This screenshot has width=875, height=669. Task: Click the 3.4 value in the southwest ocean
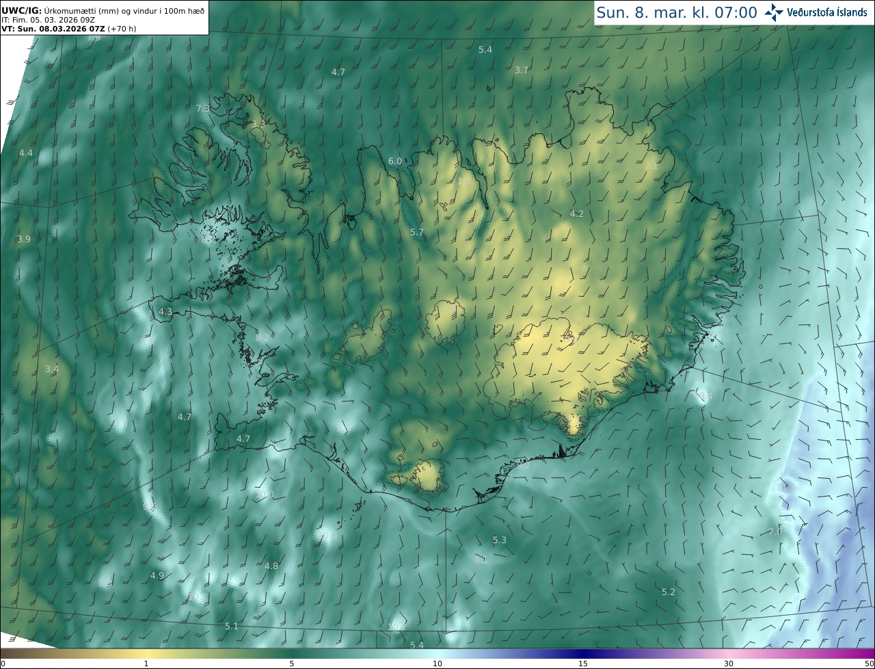[51, 369]
